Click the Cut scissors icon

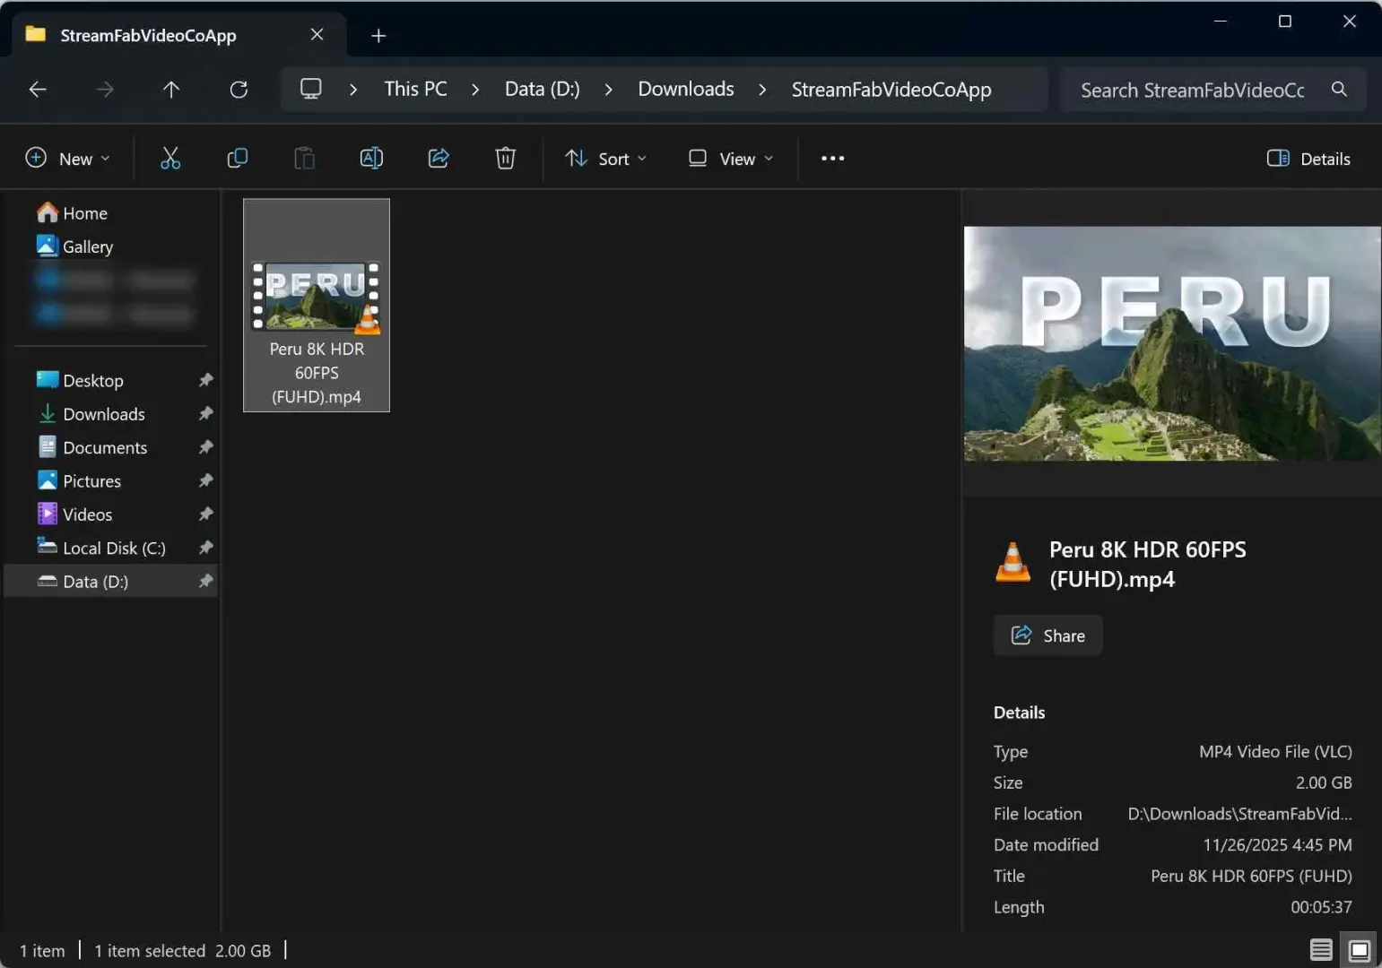pos(170,159)
